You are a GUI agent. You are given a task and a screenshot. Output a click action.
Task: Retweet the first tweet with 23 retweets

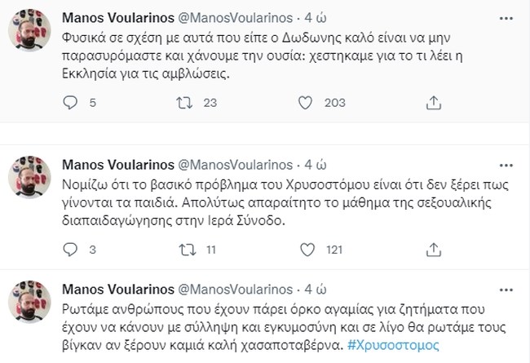coord(185,102)
